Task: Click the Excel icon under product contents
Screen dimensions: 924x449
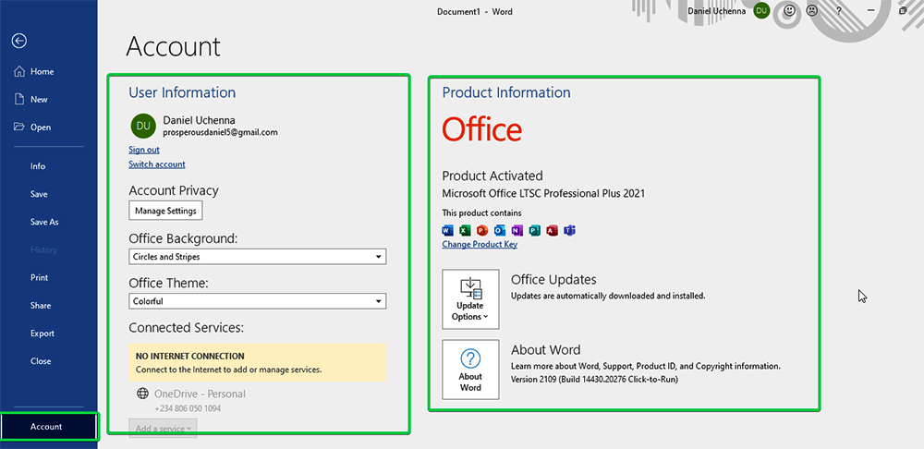Action: tap(465, 230)
